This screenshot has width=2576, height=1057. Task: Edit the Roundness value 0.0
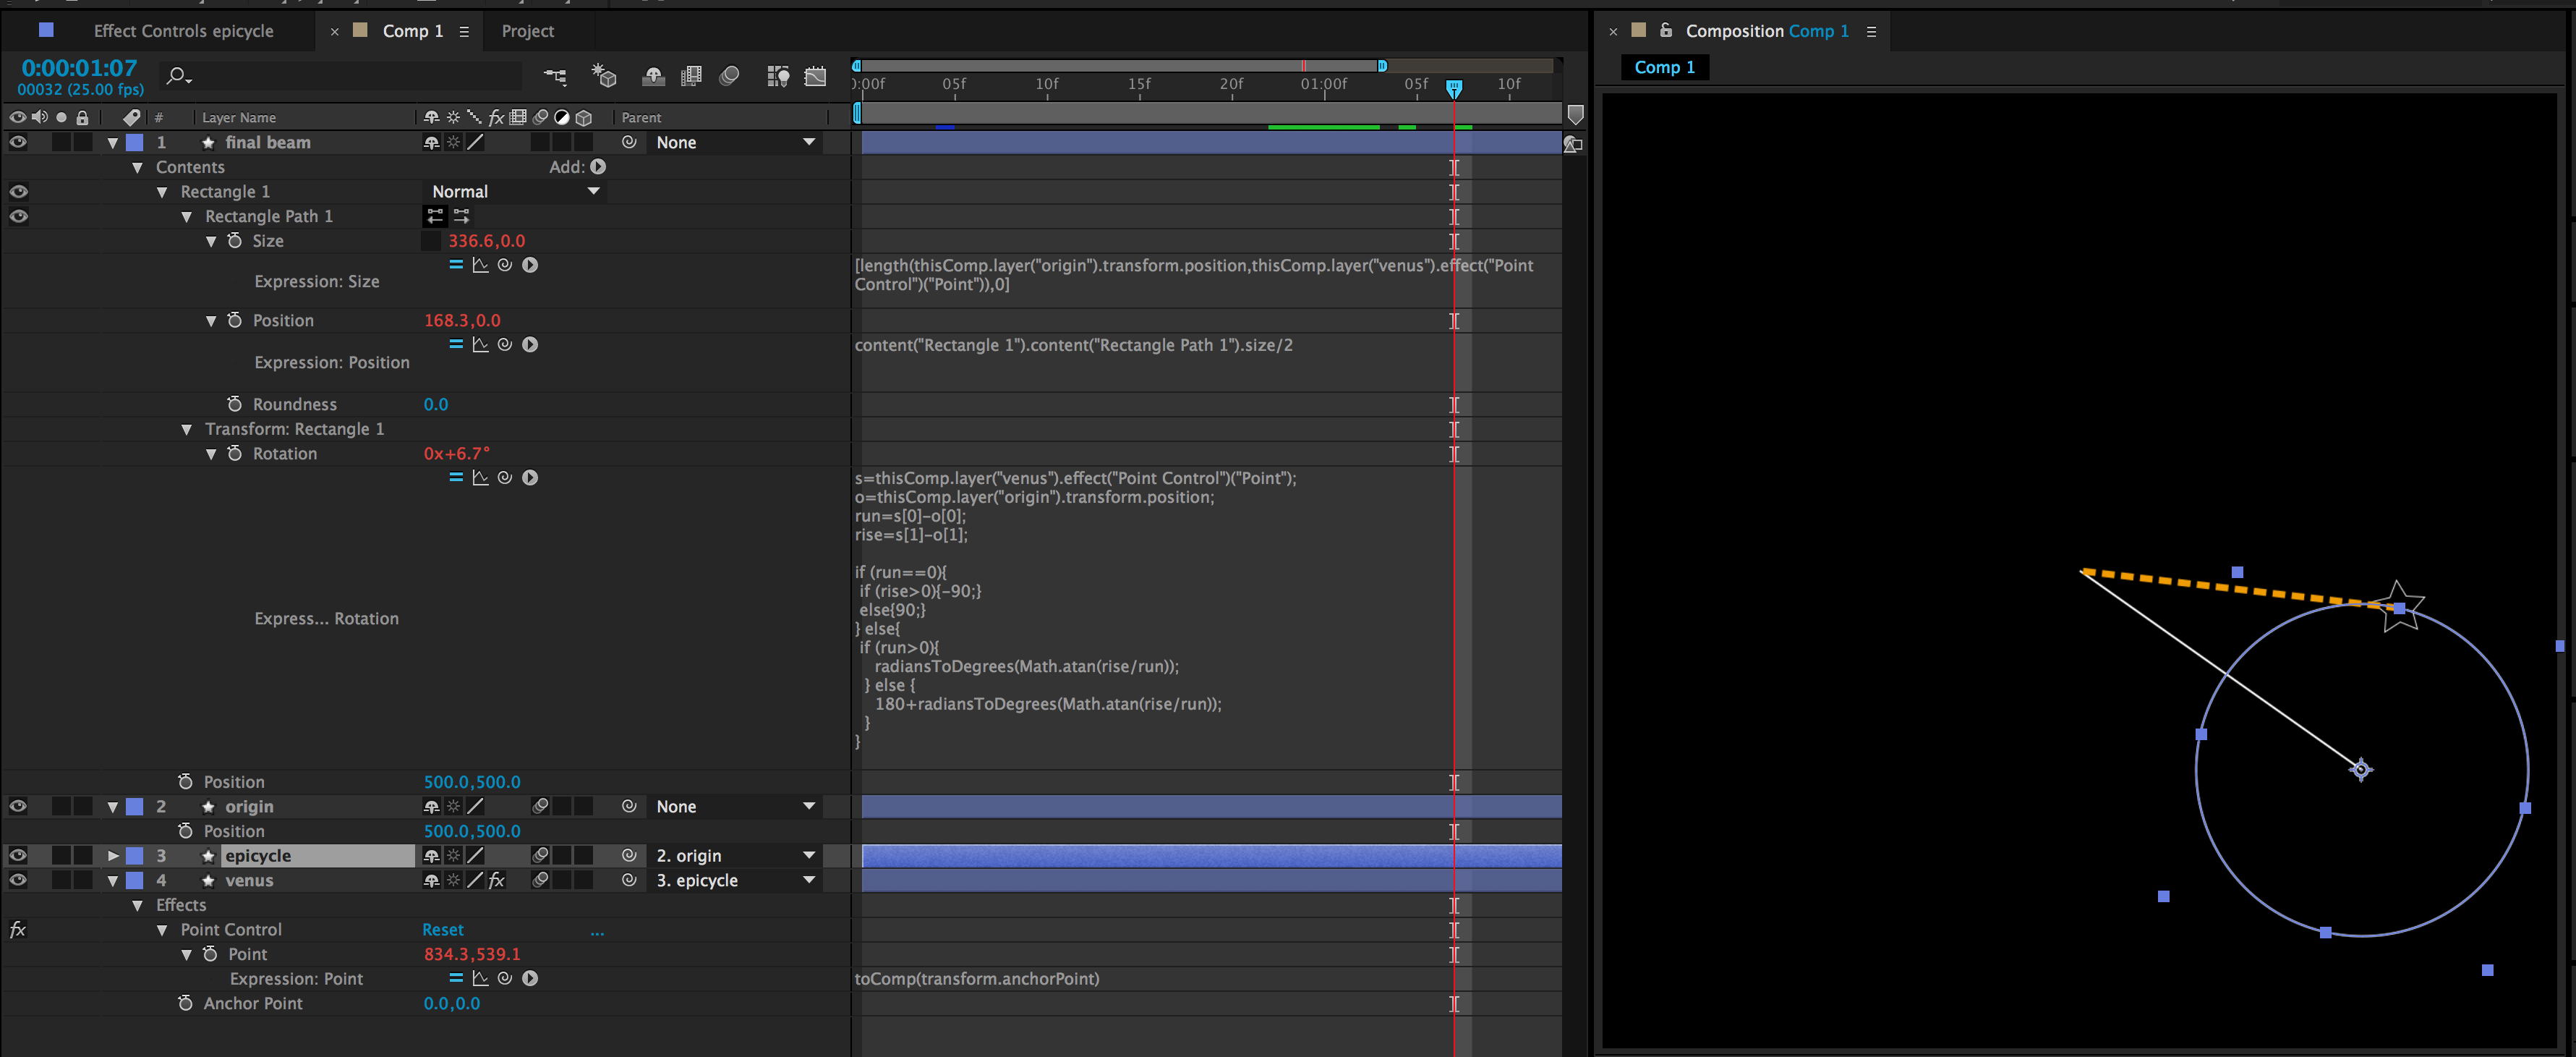[x=436, y=405]
